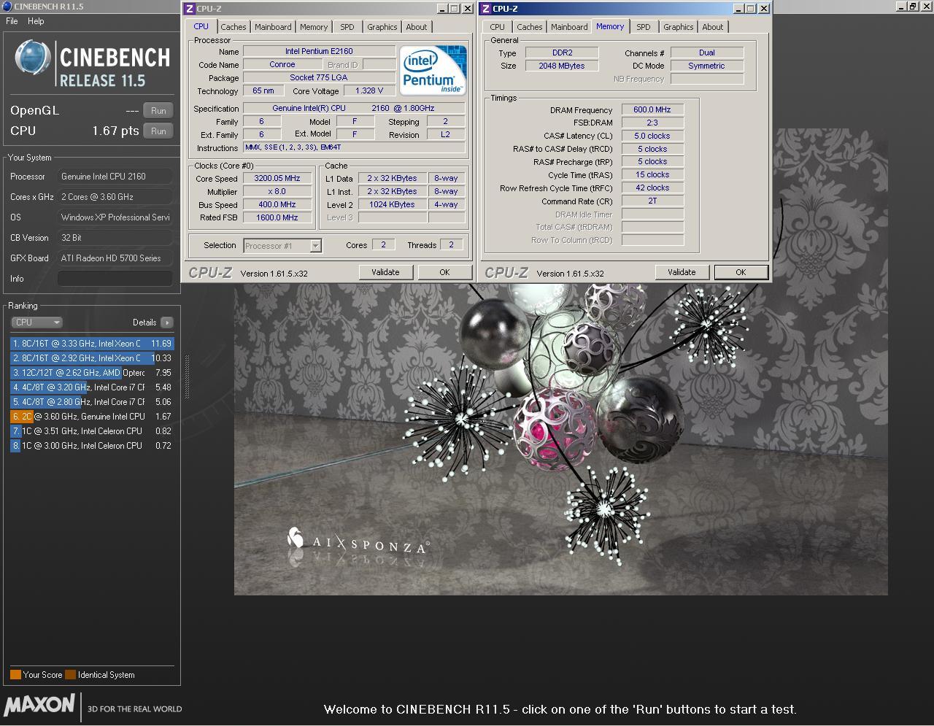The height and width of the screenshot is (726, 934).
Task: Expand ranking Details arrow button
Action: [167, 323]
